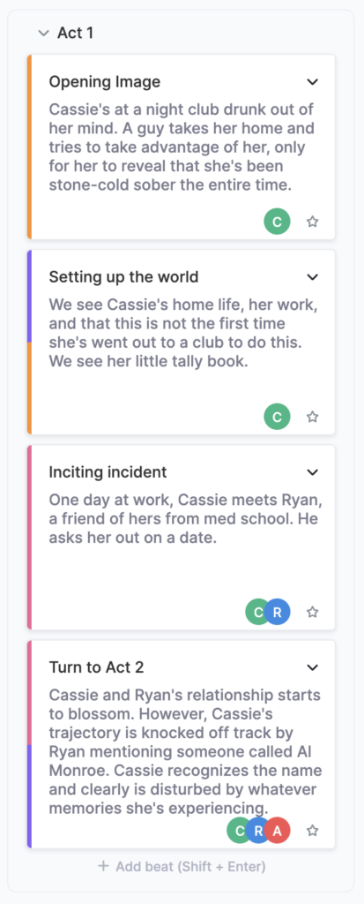This screenshot has width=364, height=904.
Task: Edit the Opening Image description text
Action: 182,147
